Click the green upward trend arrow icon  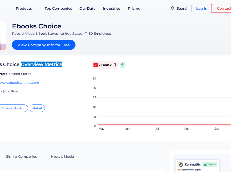[x=122, y=65]
